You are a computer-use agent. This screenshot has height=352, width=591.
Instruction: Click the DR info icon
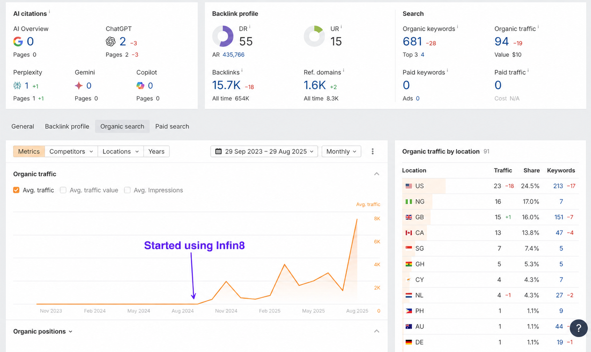tap(249, 27)
